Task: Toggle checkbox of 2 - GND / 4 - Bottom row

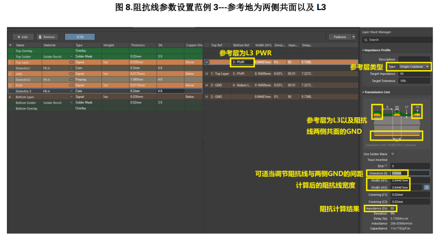Action: (207, 85)
